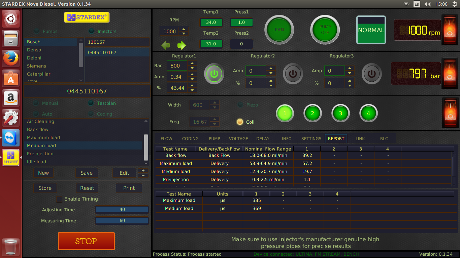The height and width of the screenshot is (258, 460).
Task: Click the Save button
Action: coord(87,173)
